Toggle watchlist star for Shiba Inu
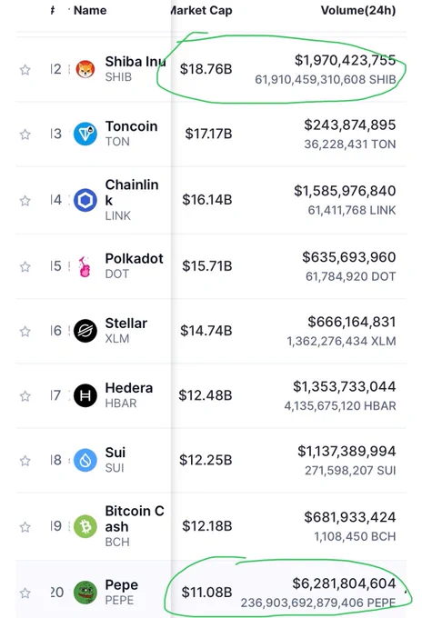Image resolution: width=422 pixels, height=618 pixels. click(25, 70)
